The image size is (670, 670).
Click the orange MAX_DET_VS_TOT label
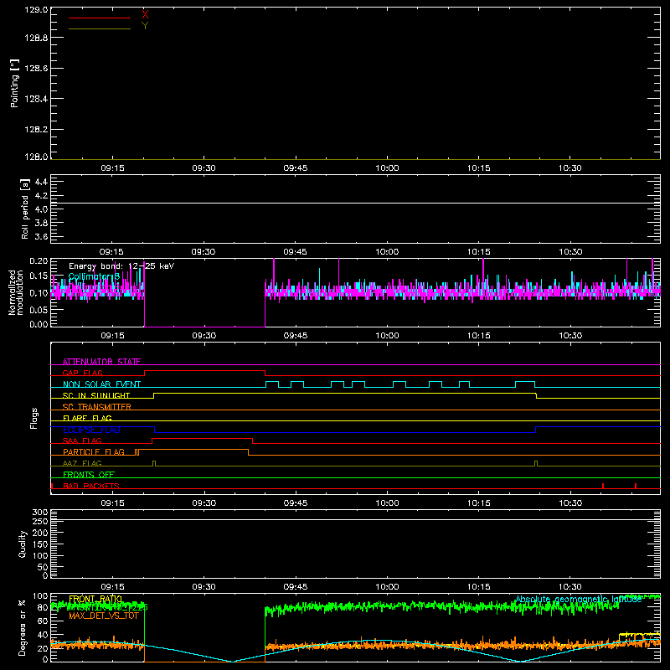pyautogui.click(x=104, y=616)
